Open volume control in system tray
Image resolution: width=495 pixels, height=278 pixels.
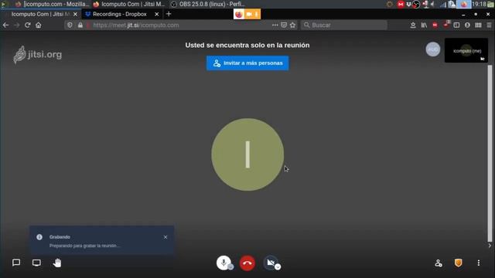pos(433,4)
